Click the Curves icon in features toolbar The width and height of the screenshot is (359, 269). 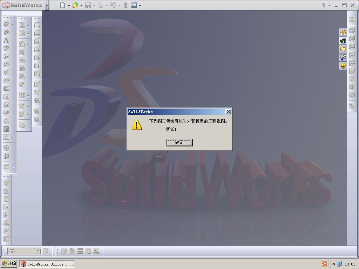point(22,114)
